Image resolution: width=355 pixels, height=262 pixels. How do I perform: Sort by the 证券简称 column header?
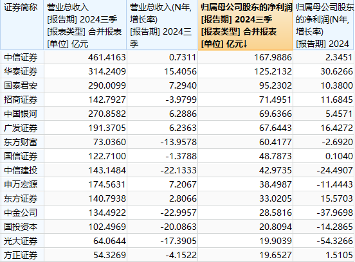pyautogui.click(x=22, y=25)
